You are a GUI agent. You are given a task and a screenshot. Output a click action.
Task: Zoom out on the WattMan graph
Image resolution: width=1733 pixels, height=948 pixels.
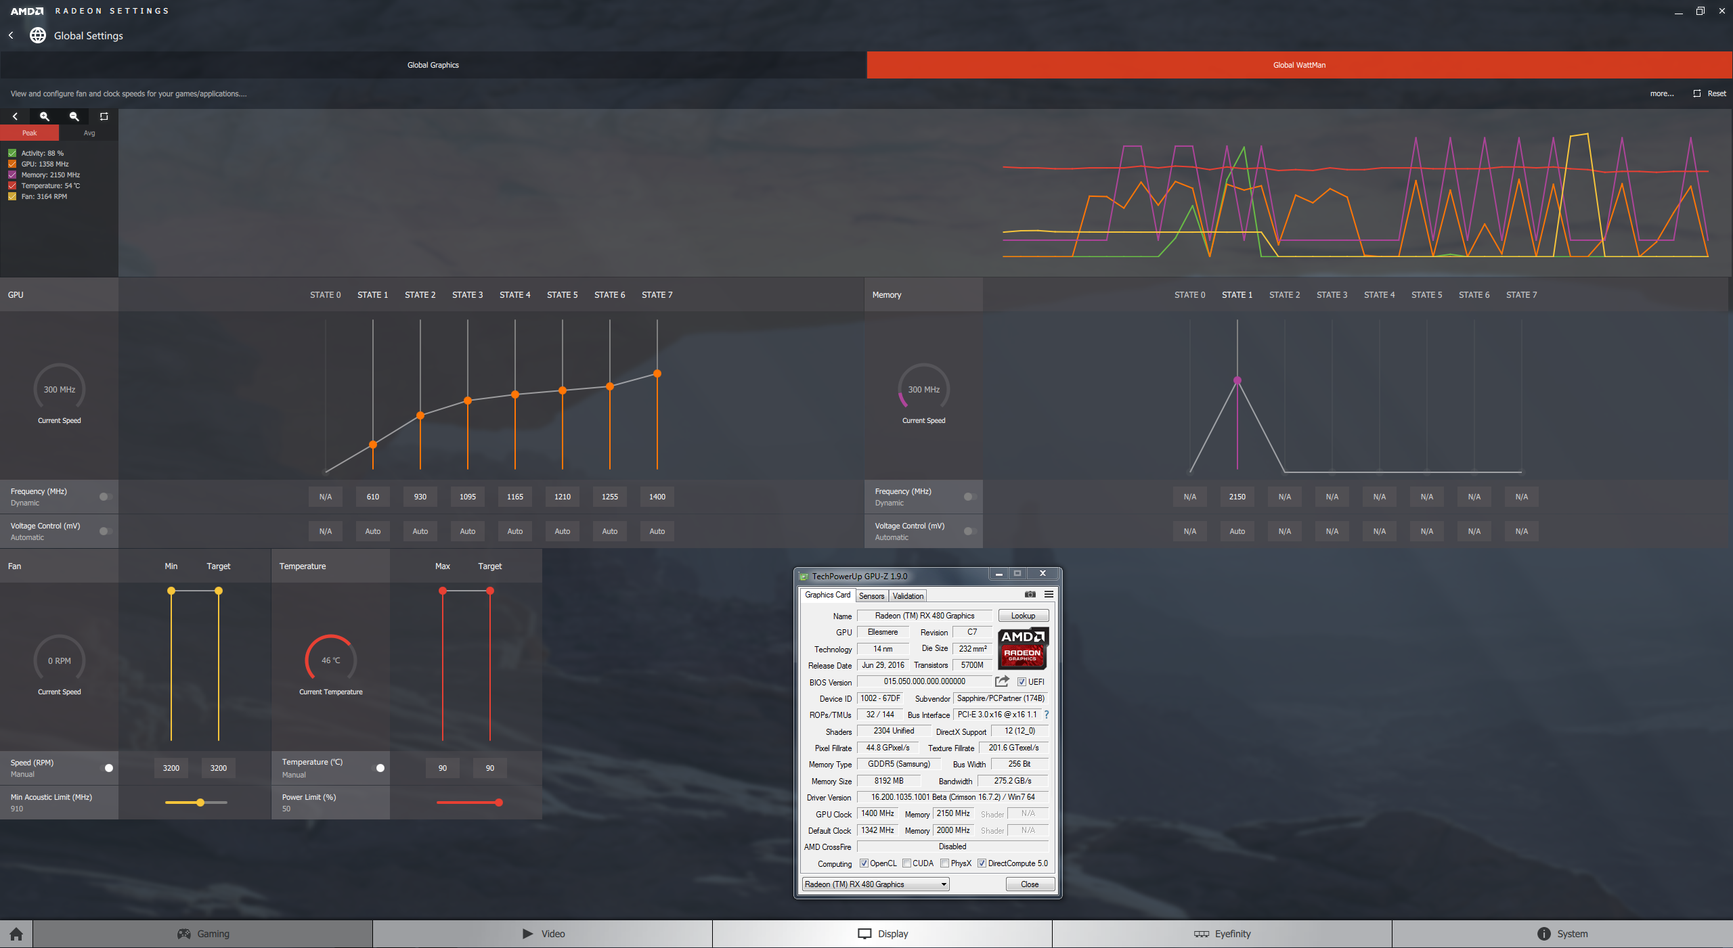[74, 116]
